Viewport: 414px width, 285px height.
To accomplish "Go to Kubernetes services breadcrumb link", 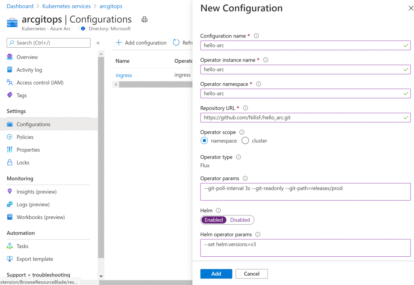I will point(67,6).
